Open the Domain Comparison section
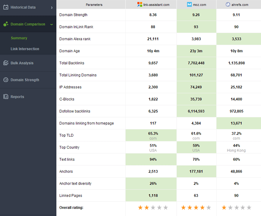Viewport: 261px width, 216px height. tap(28, 24)
